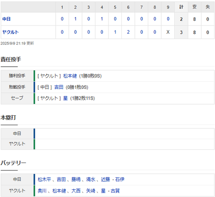Select 中日 second inning score of 1
The image size is (215, 197).
coord(75,19)
